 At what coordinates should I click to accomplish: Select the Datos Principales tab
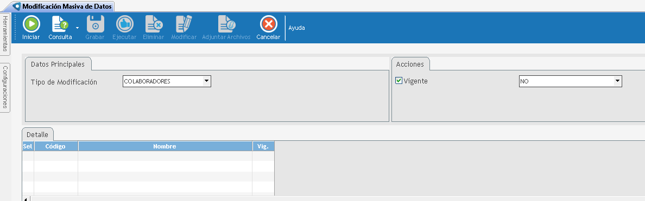(58, 64)
